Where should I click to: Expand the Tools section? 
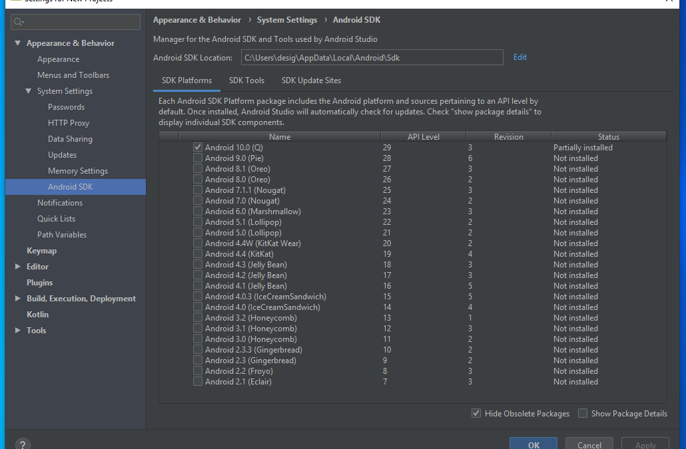coord(17,330)
